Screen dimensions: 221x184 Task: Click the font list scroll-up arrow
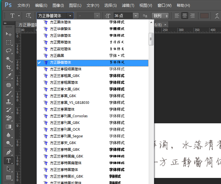click(x=151, y=22)
